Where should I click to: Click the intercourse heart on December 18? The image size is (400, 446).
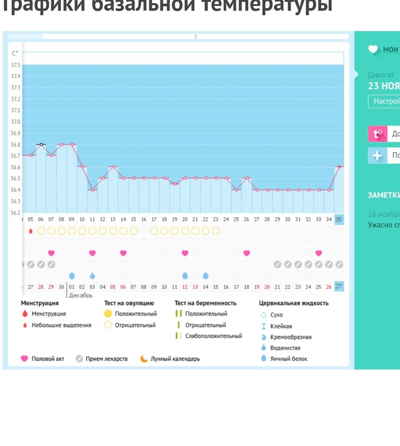(x=247, y=253)
